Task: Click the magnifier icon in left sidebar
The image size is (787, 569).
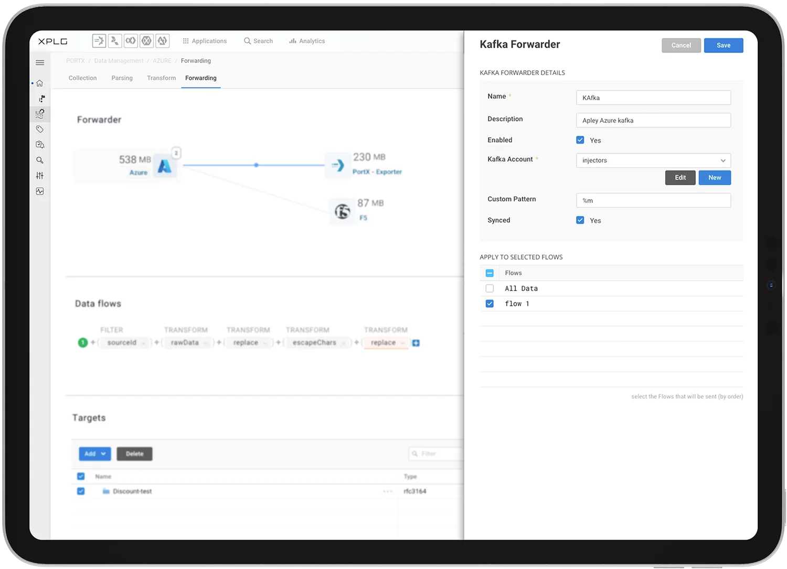Action: pyautogui.click(x=40, y=160)
